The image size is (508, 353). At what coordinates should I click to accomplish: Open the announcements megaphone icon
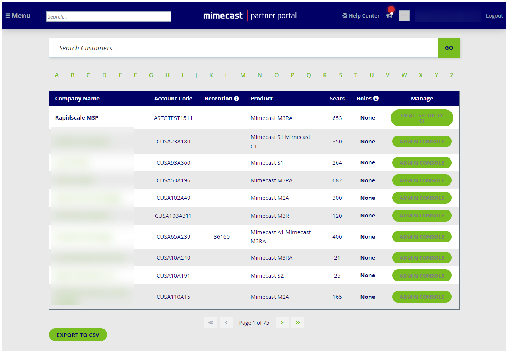[x=389, y=16]
